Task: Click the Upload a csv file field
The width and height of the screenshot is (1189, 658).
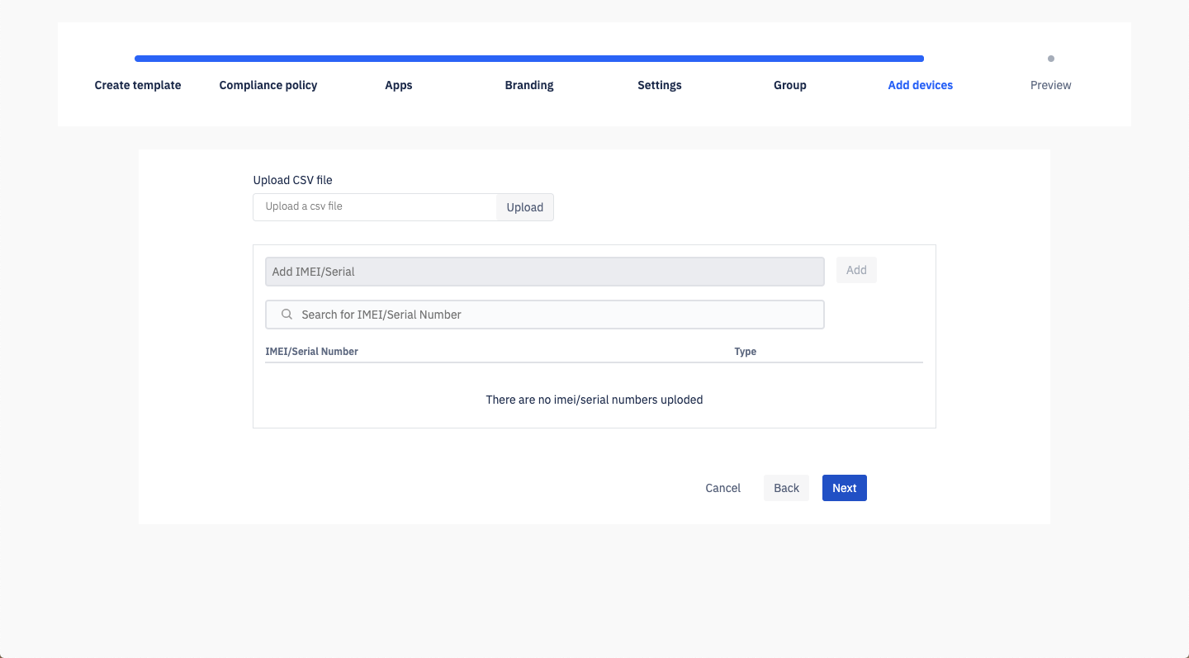Action: [375, 207]
